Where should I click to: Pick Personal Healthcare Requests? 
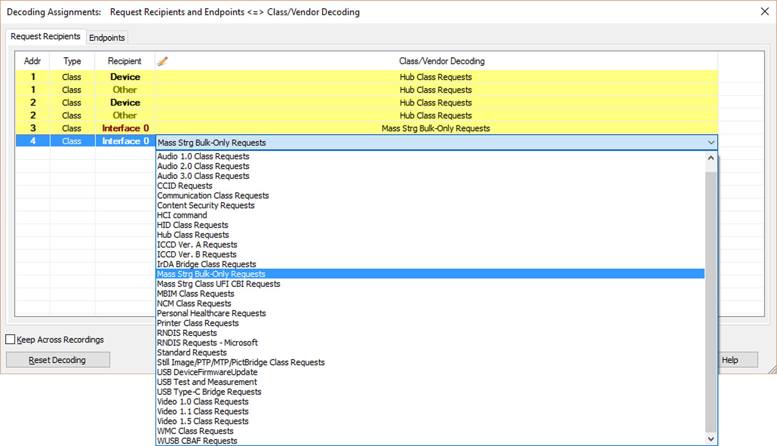pos(430,313)
